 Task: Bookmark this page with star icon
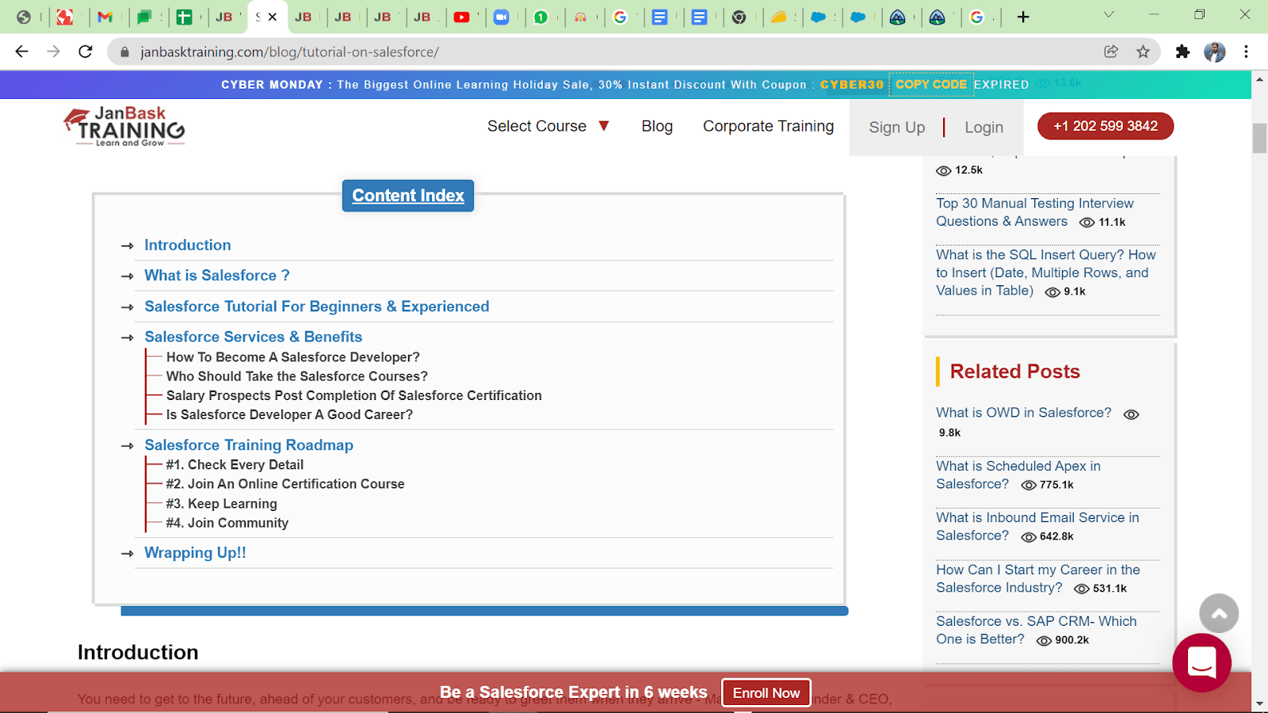(1143, 51)
